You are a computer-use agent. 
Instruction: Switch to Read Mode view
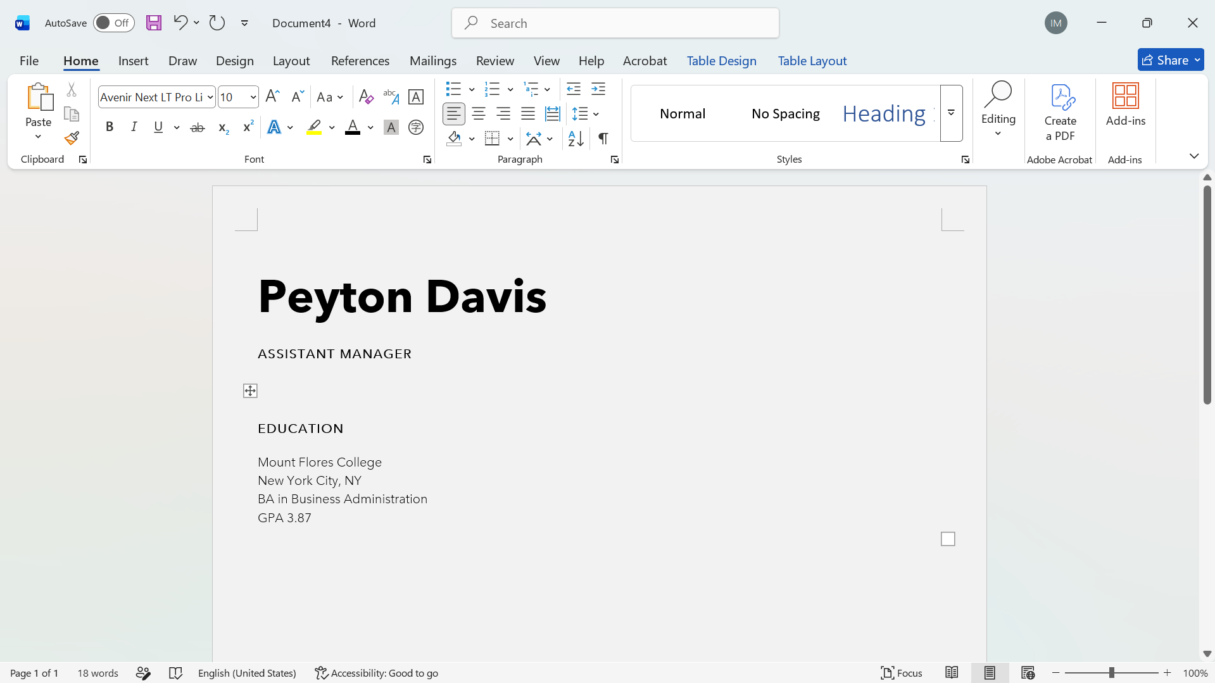pyautogui.click(x=952, y=673)
